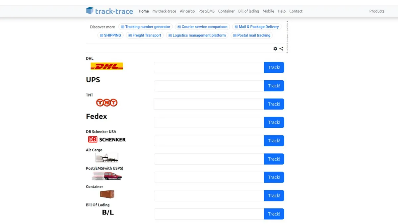Click the DHL logo
This screenshot has width=398, height=224.
click(x=107, y=66)
